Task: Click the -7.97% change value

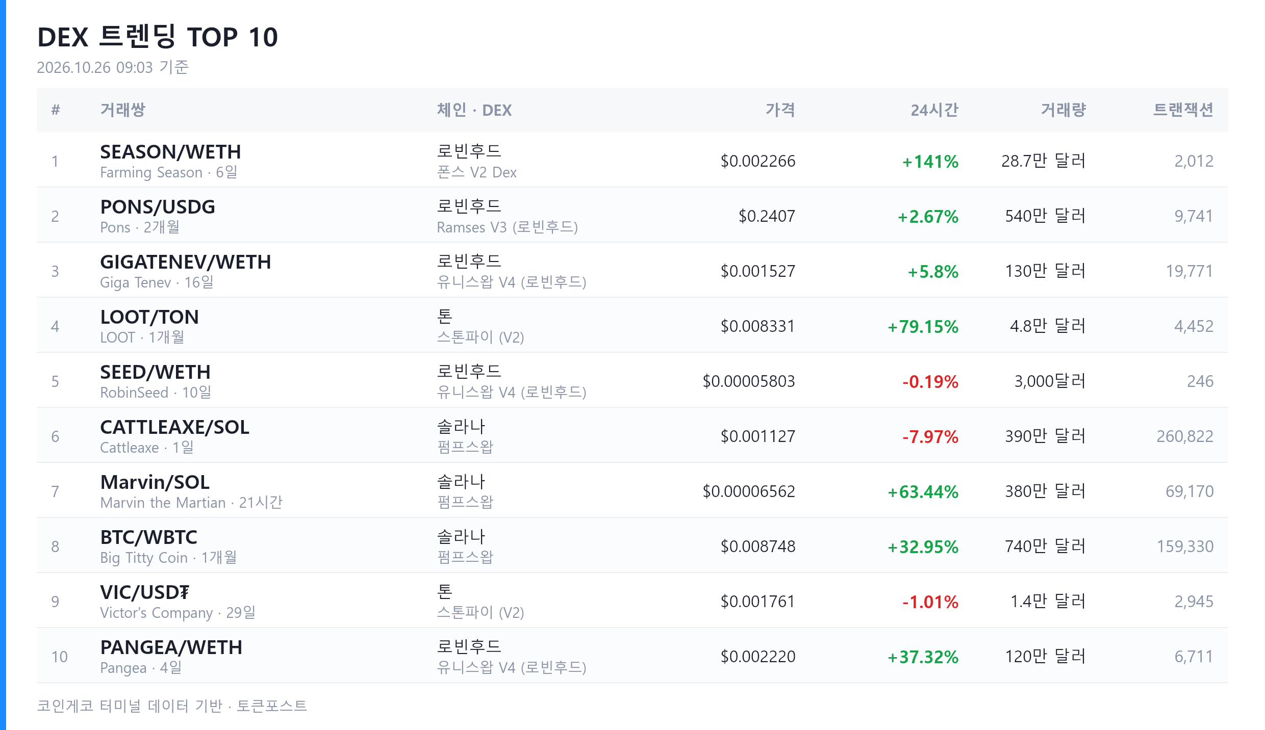Action: point(930,437)
